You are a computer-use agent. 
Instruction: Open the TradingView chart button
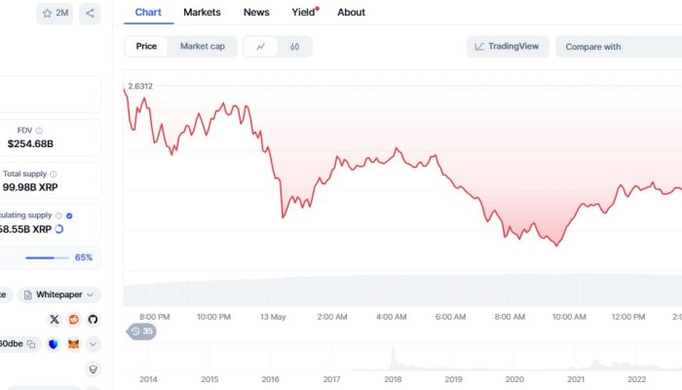[508, 46]
